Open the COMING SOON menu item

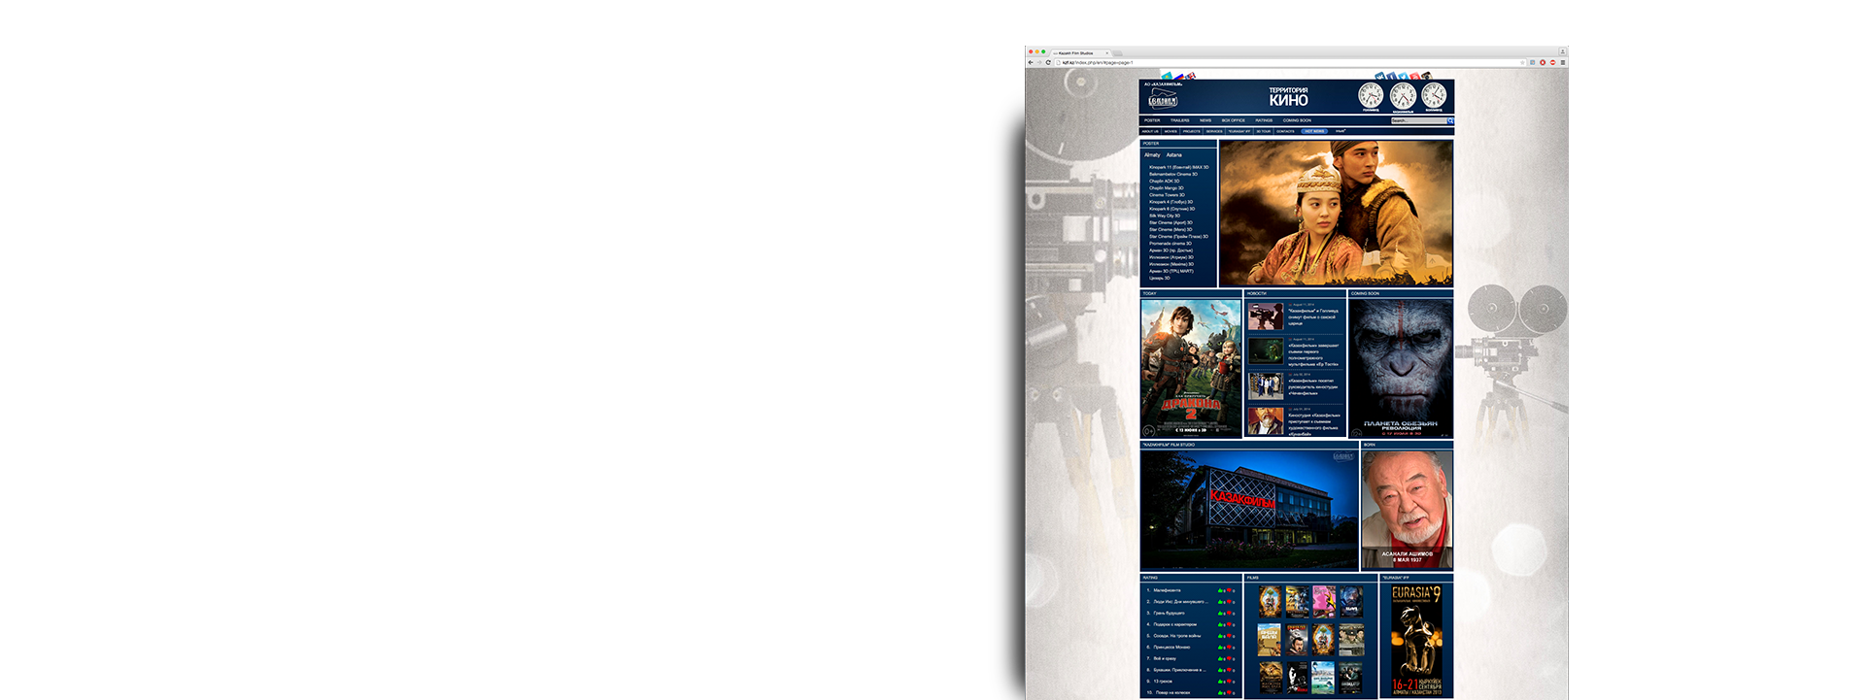pyautogui.click(x=1297, y=120)
